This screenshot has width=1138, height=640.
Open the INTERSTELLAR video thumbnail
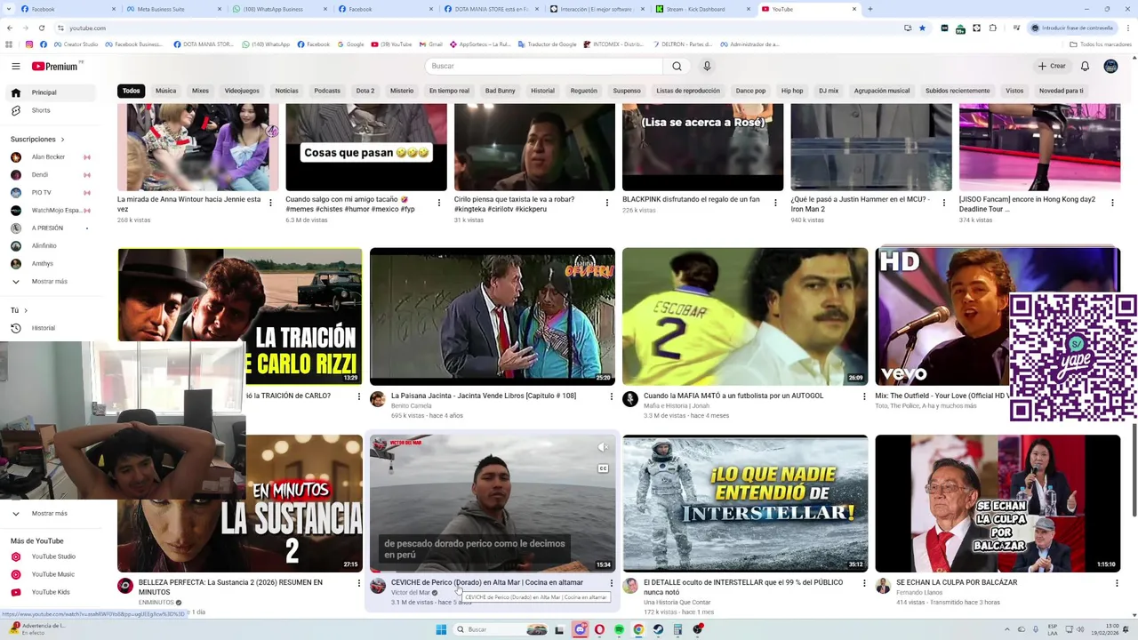point(745,503)
